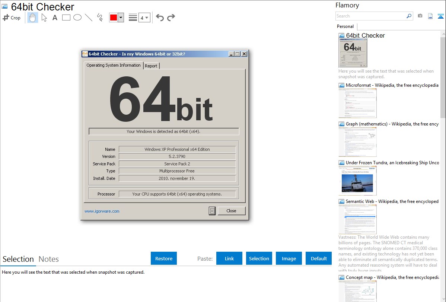
Task: Open the color picker dropdown arrow
Action: pos(121,18)
